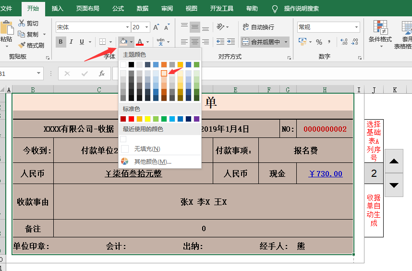Pick the purple standard color swatch
This screenshot has height=271, width=412.
tap(196, 119)
